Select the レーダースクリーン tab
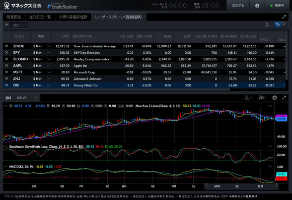The image size is (292, 200). (x=118, y=17)
